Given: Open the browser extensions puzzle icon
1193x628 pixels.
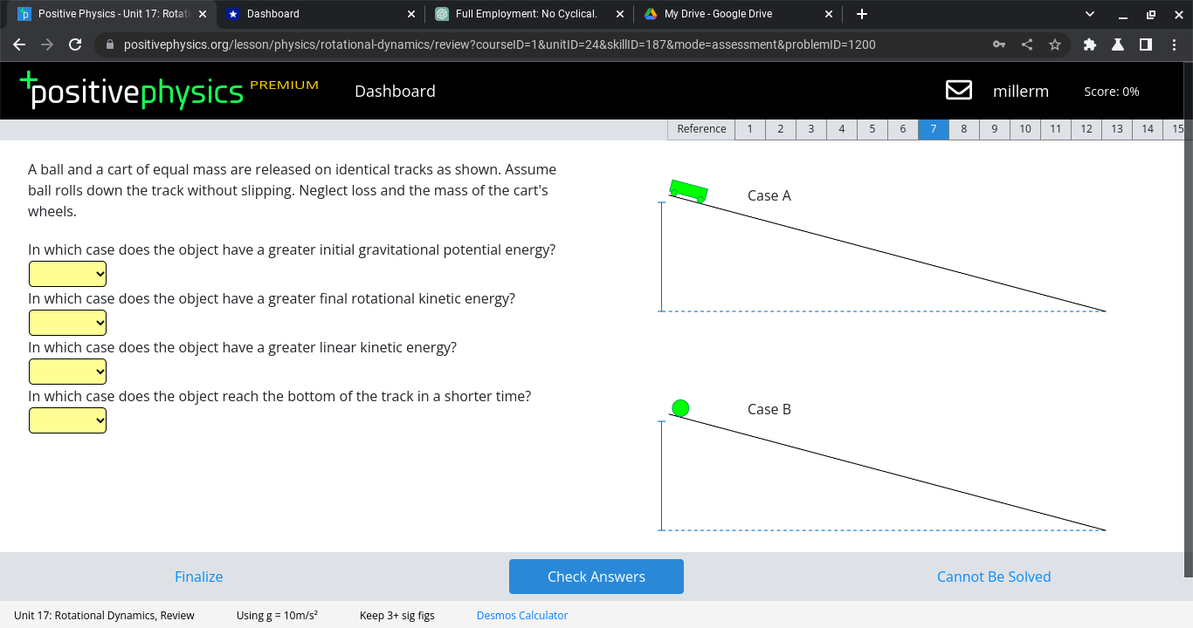Looking at the screenshot, I should coord(1089,44).
